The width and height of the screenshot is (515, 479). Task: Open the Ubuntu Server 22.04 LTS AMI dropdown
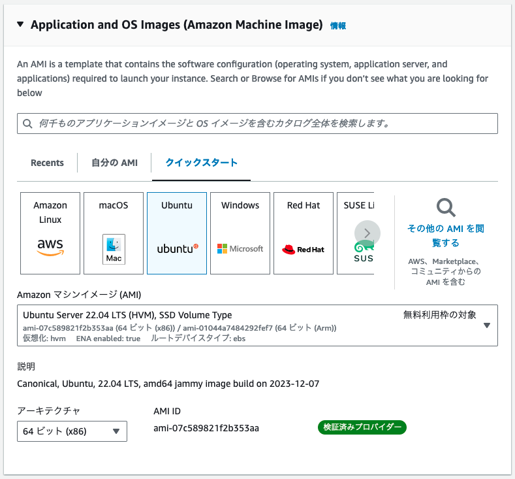click(x=257, y=325)
